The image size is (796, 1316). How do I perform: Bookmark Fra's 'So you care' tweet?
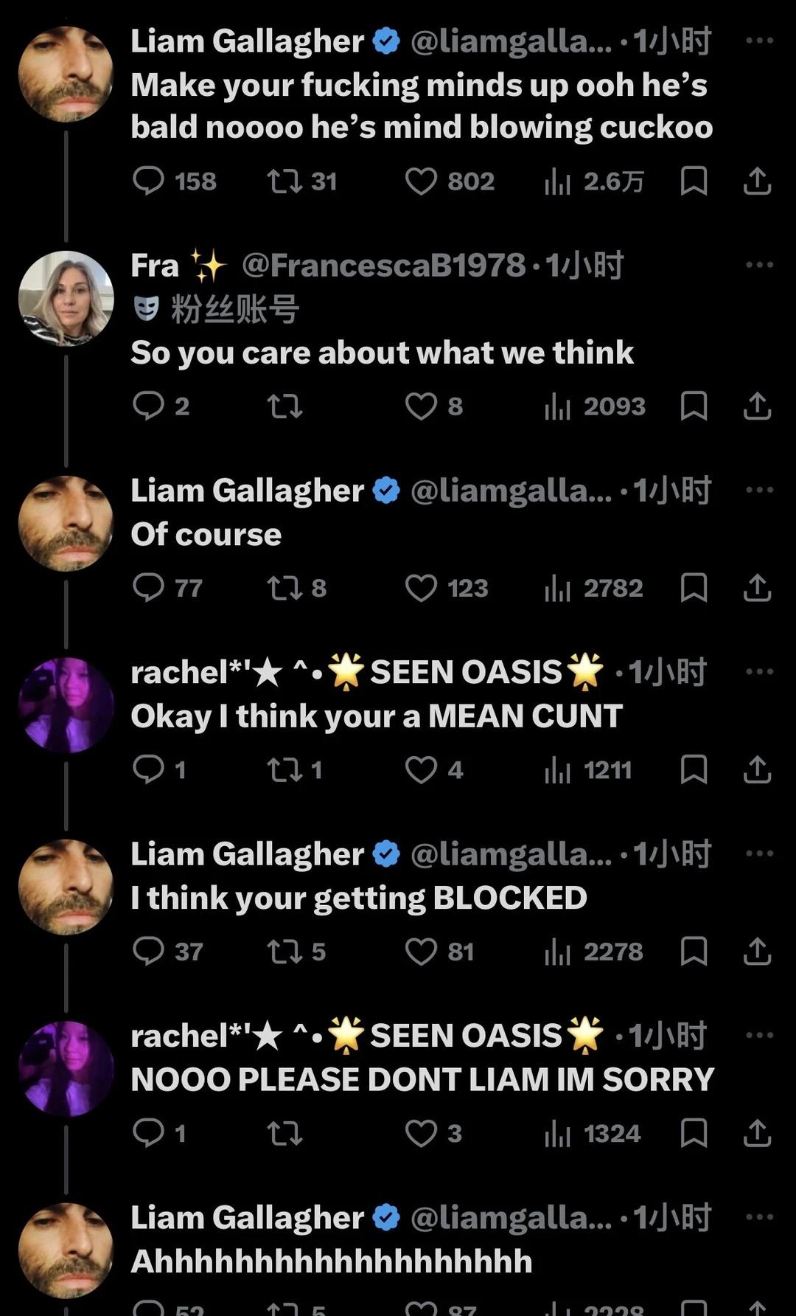pyautogui.click(x=694, y=406)
